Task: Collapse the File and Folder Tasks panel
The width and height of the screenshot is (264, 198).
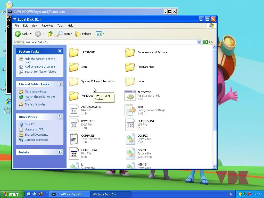Action: click(x=60, y=84)
